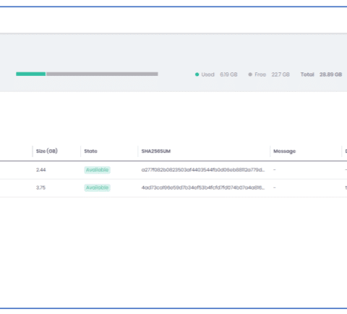The height and width of the screenshot is (314, 347).
Task: Click the gray Free legend dot
Action: pos(250,75)
